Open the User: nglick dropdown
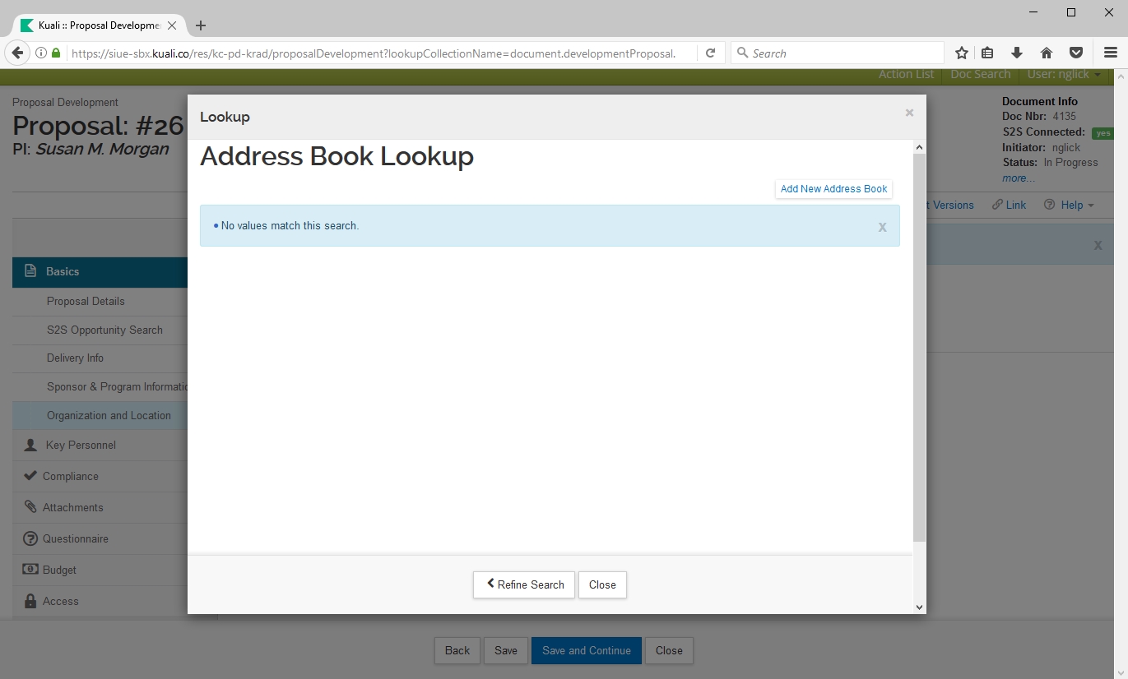This screenshot has height=679, width=1128. pos(1063,74)
